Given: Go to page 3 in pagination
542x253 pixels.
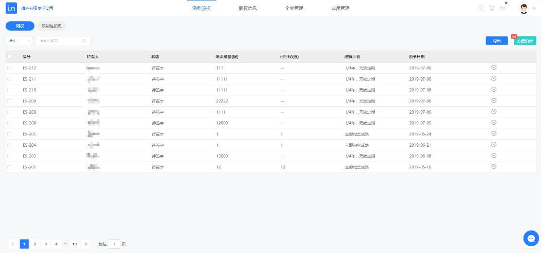Looking at the screenshot, I should click(x=46, y=244).
